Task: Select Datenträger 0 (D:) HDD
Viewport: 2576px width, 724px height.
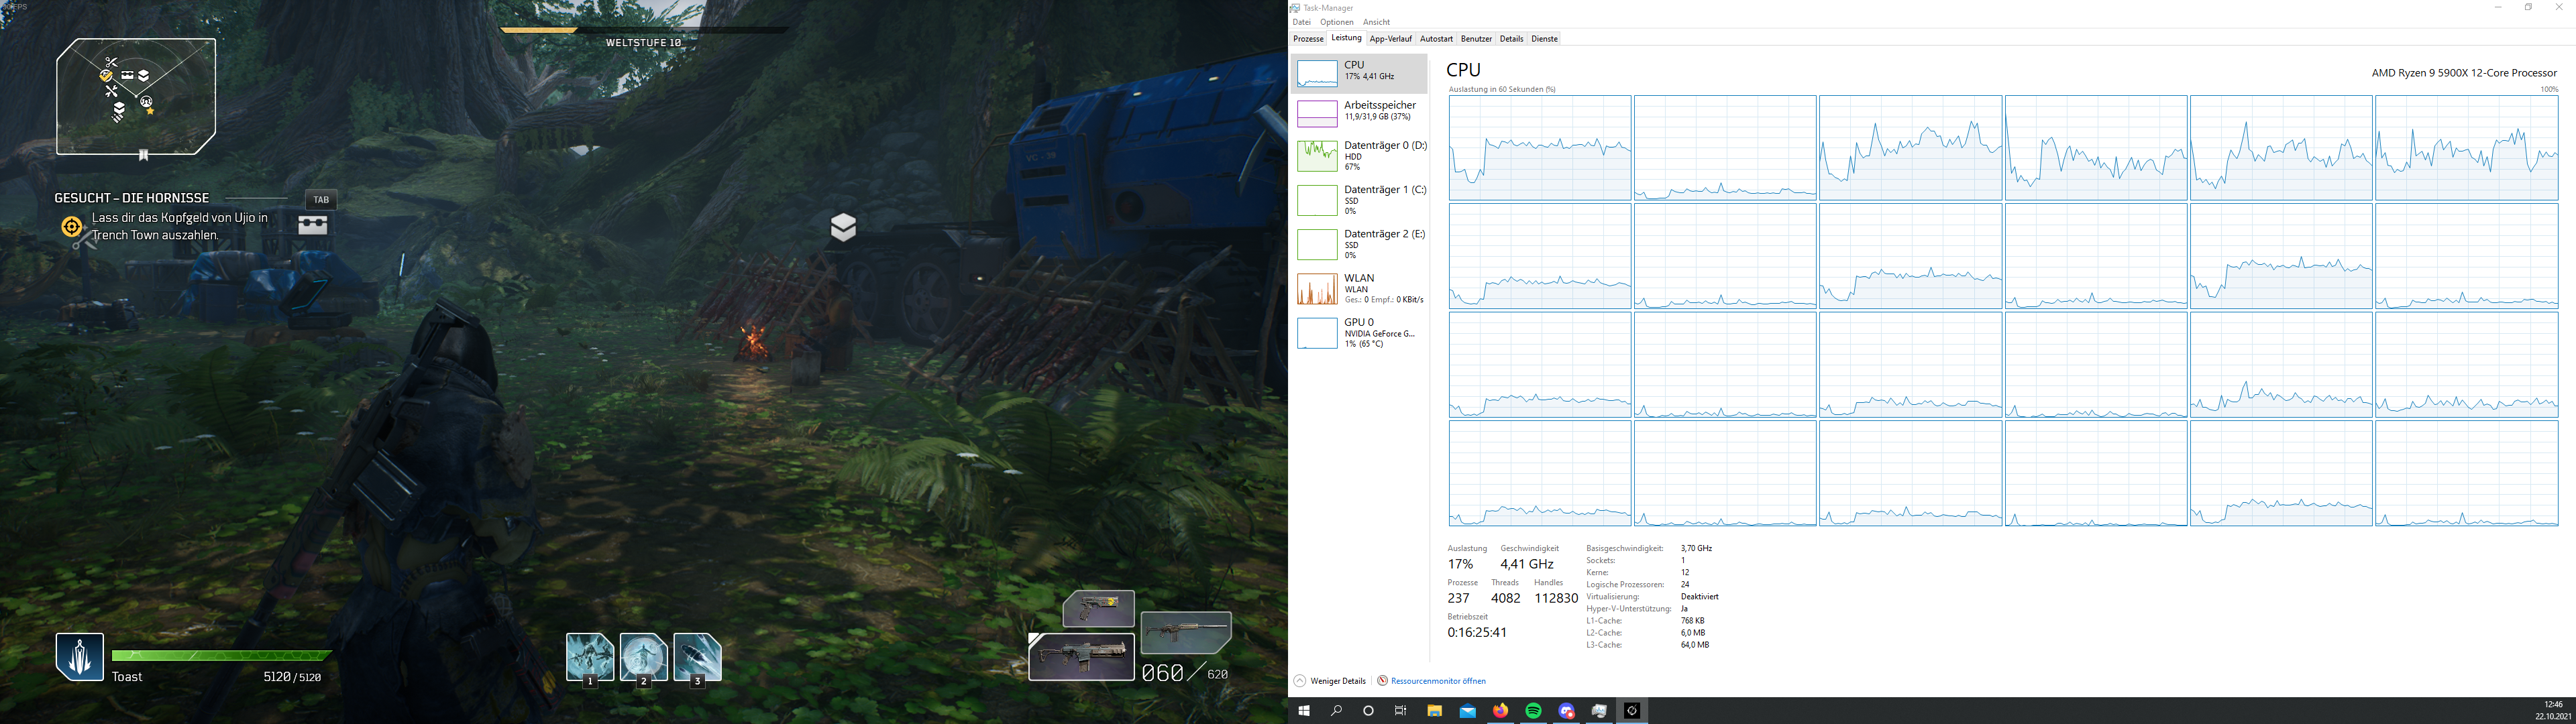Action: point(1359,156)
